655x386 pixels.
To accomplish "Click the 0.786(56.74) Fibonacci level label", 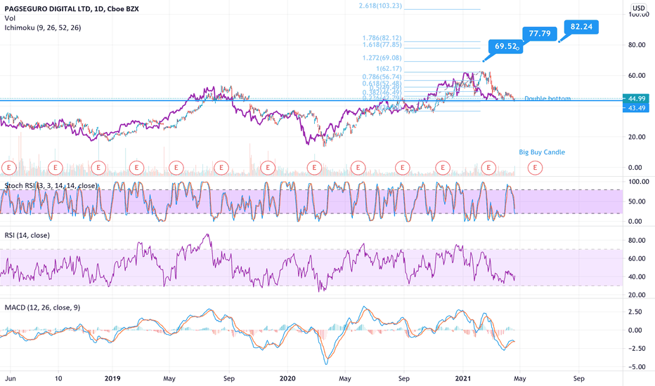I will [382, 76].
